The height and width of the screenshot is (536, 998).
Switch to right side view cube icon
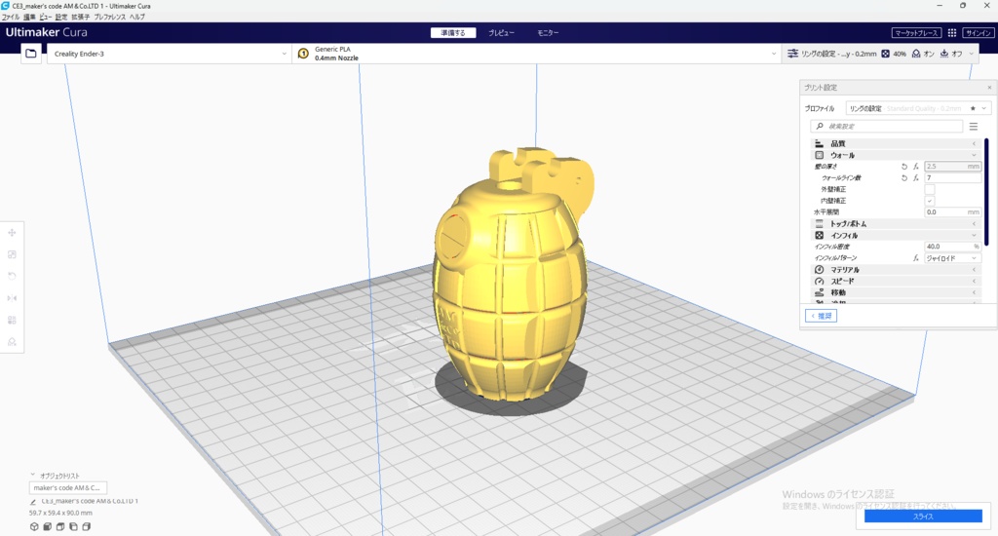(87, 526)
